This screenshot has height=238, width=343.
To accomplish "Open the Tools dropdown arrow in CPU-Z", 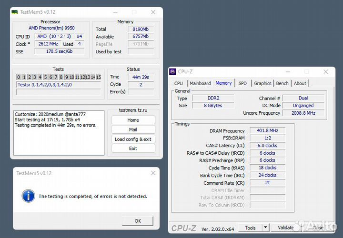I will [265, 228].
